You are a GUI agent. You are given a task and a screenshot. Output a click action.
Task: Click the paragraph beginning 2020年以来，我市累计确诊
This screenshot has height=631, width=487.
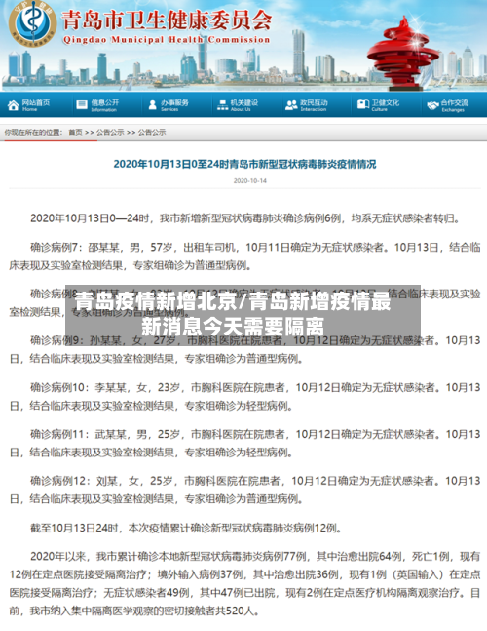click(x=244, y=583)
